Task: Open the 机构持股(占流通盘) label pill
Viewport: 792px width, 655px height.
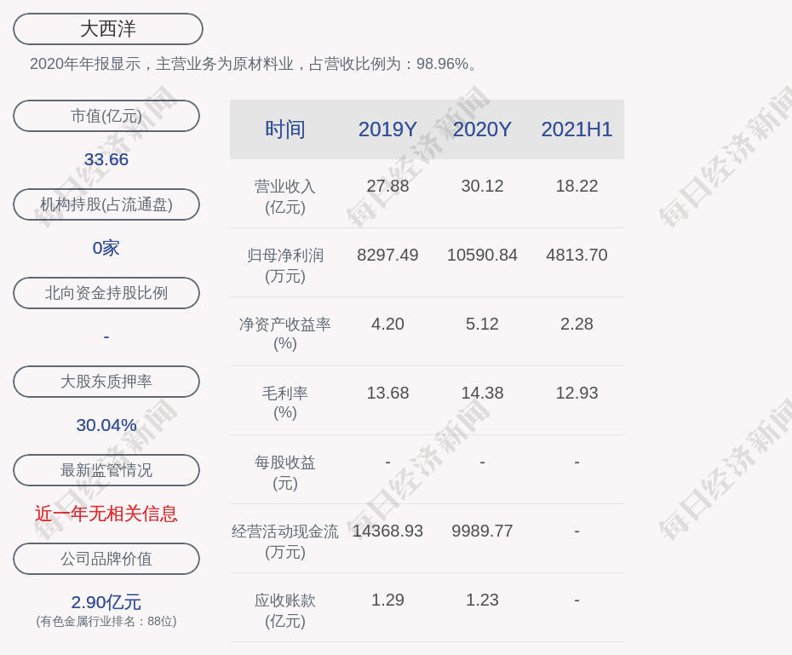Action: point(106,204)
